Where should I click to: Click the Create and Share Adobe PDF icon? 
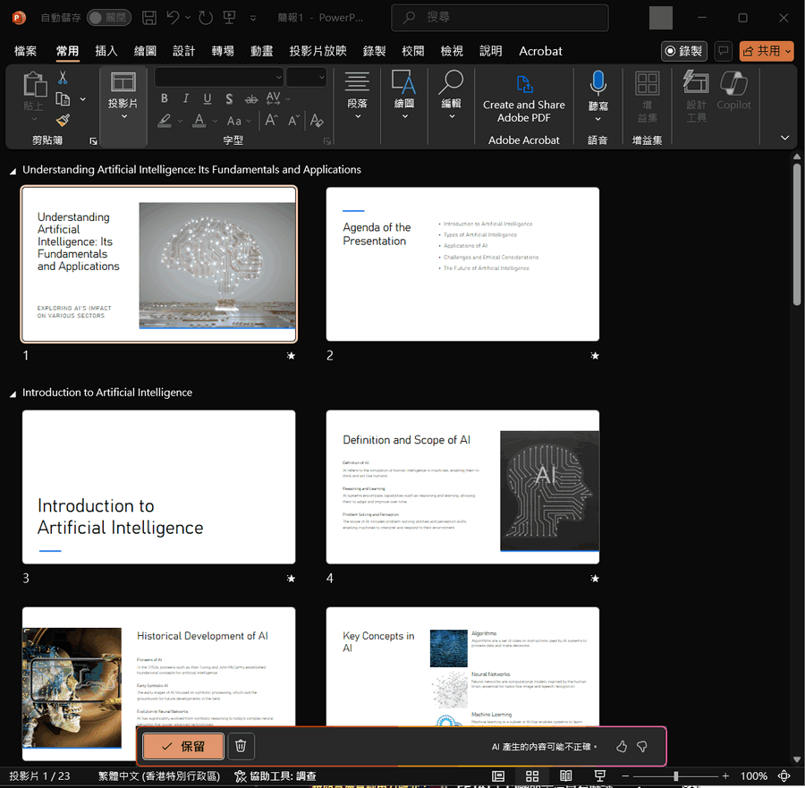point(523,84)
